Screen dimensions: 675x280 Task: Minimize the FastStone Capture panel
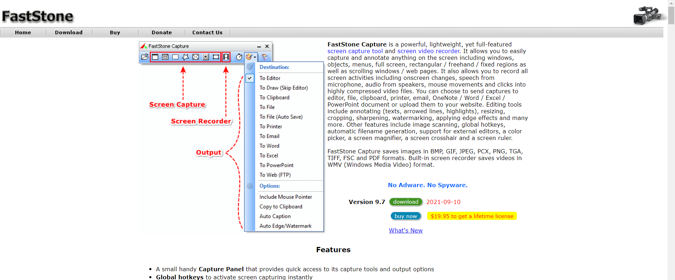click(x=259, y=46)
